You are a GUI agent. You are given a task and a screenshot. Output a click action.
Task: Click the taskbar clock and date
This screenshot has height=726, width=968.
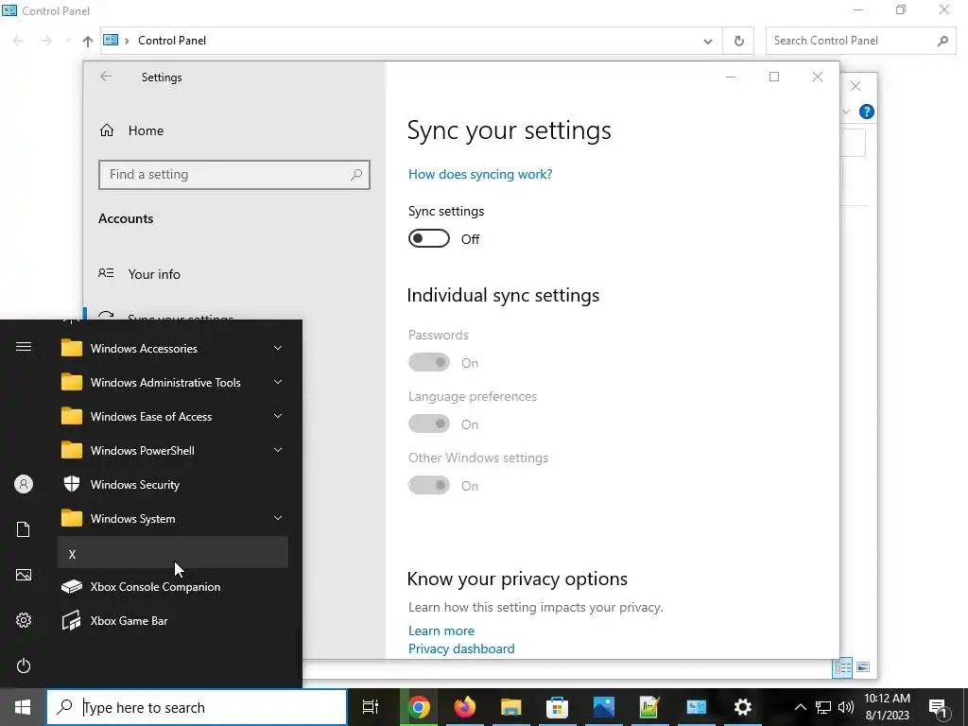coord(887,707)
